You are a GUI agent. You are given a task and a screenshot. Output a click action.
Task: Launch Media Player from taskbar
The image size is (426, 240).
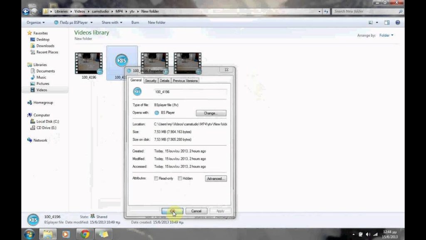tap(66, 234)
